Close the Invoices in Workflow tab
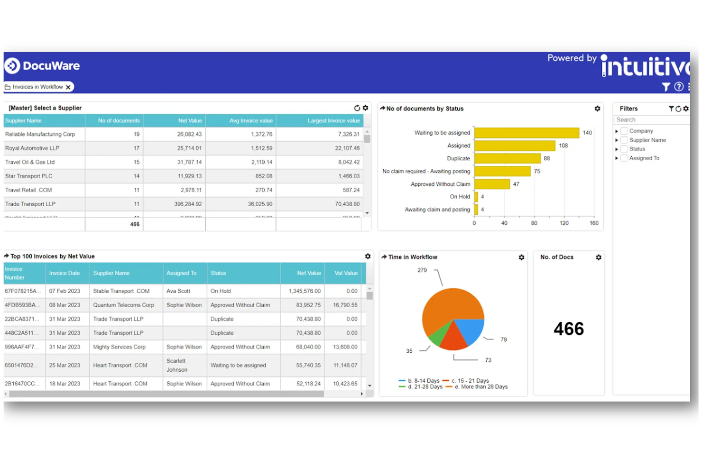Image resolution: width=702 pixels, height=468 pixels. [x=69, y=87]
